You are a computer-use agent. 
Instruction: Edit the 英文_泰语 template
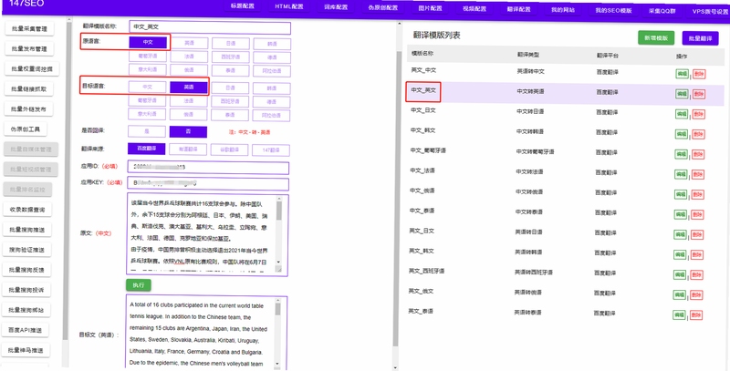click(x=679, y=314)
